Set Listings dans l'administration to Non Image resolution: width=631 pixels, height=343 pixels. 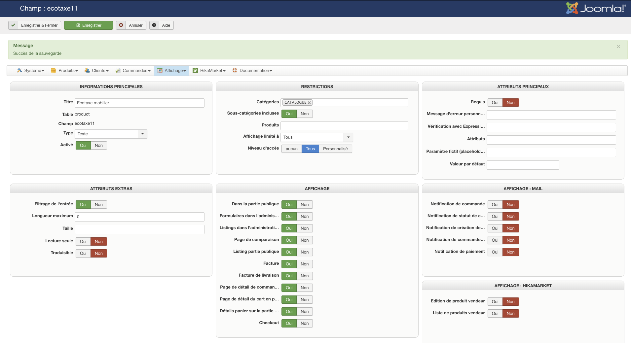[x=305, y=228]
